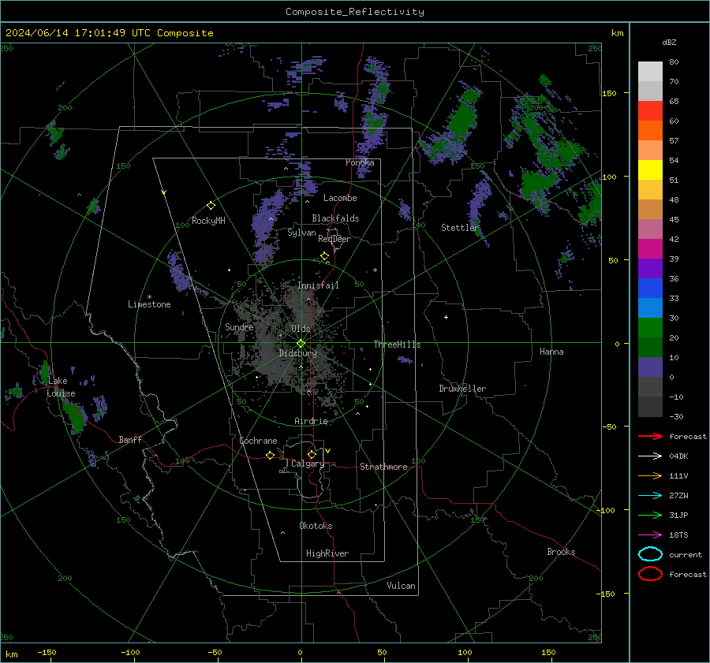Select the Stettler town label
Viewport: 710px width, 663px height.
pos(460,228)
